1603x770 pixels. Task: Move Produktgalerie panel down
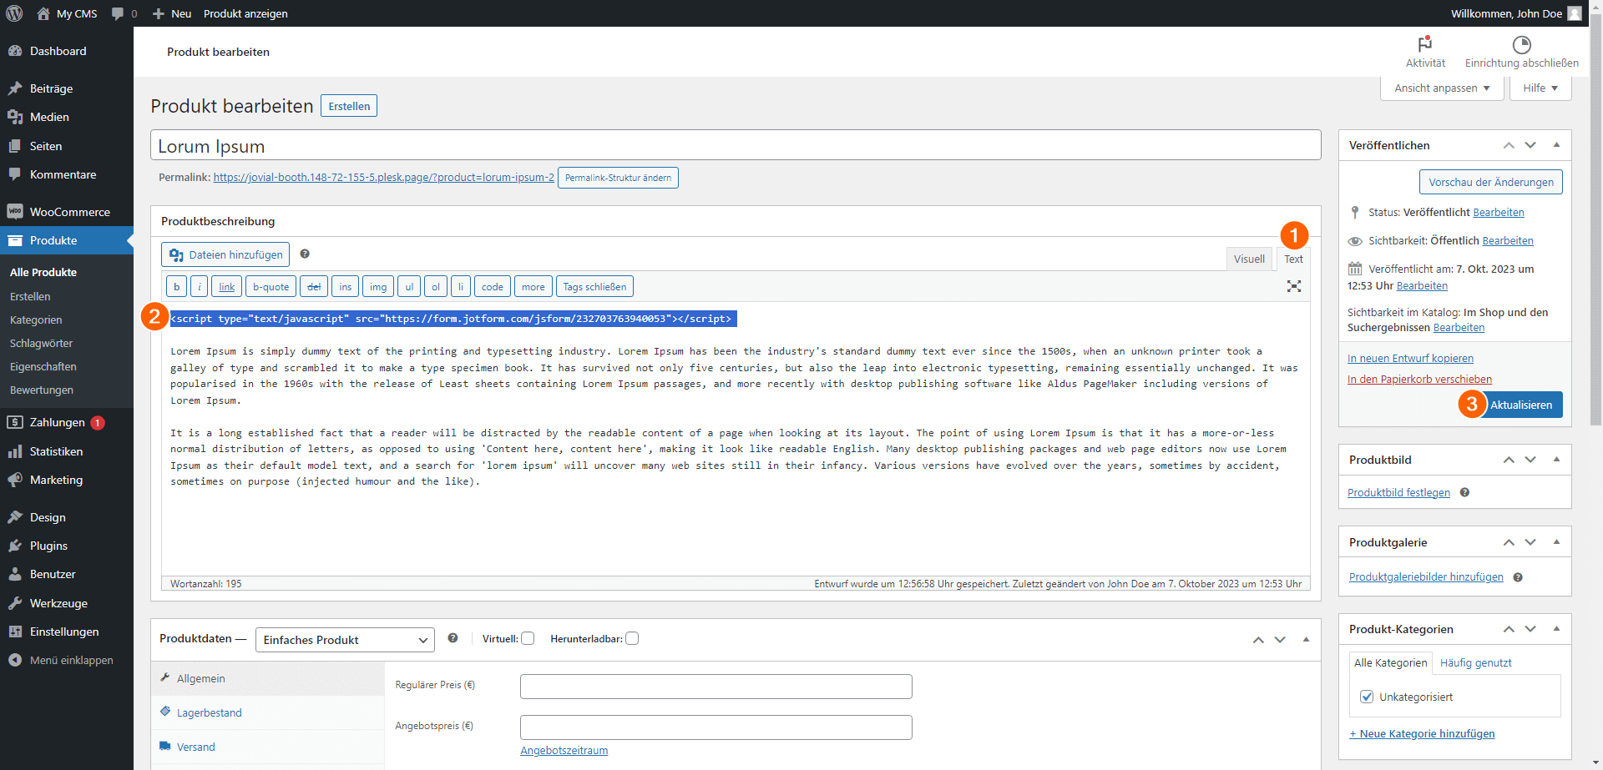pos(1530,542)
